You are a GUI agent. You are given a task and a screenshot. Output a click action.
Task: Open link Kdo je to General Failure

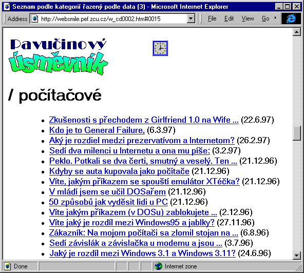[97, 130]
